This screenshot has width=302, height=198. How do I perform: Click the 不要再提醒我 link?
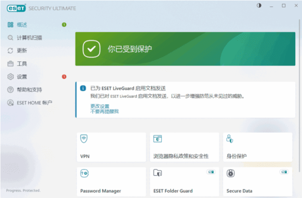pyautogui.click(x=104, y=111)
